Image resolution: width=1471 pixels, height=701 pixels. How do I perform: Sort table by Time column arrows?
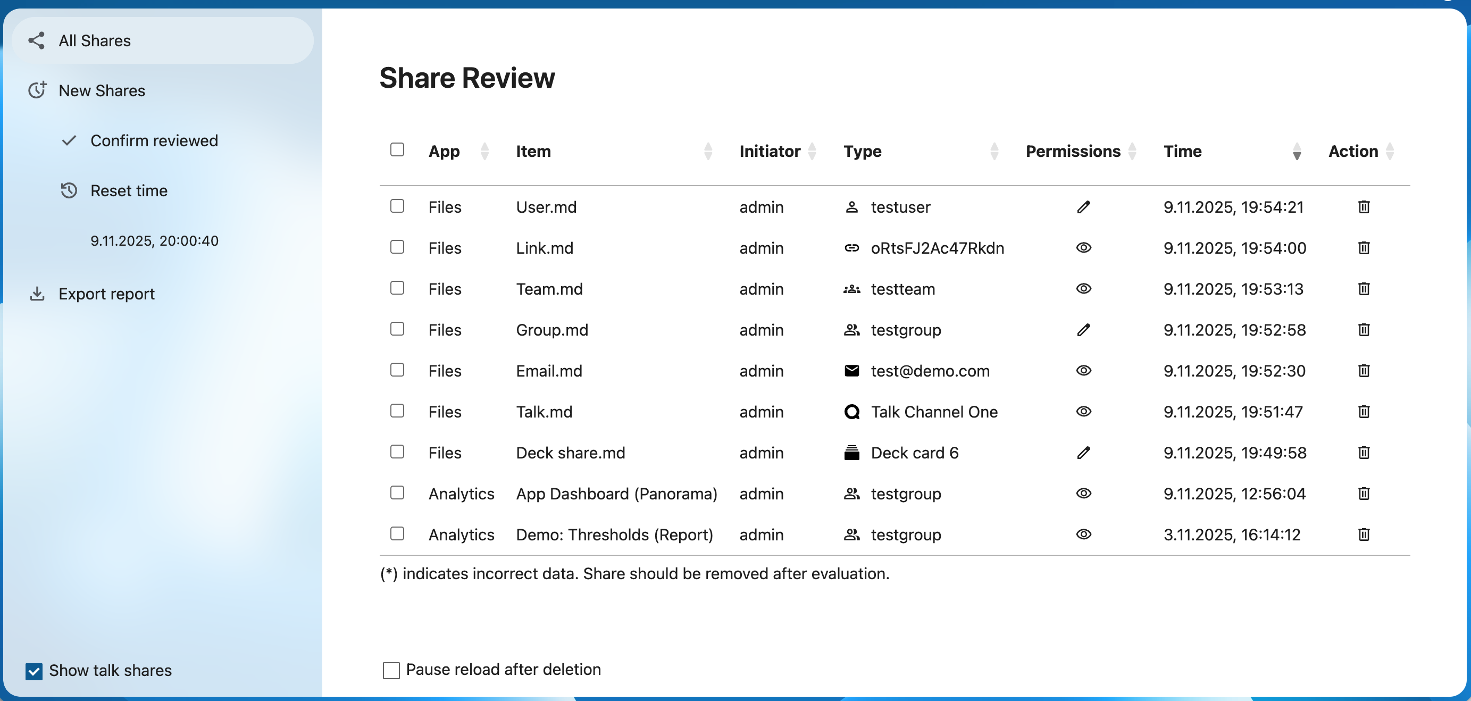1296,152
